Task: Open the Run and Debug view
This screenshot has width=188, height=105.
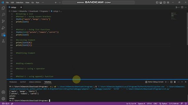Action: pos(3,28)
